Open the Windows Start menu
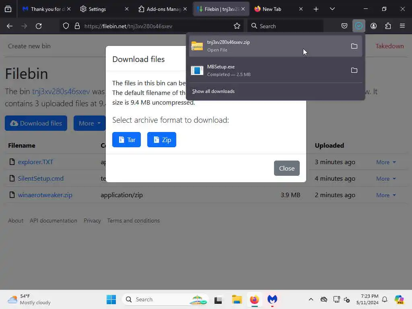Image resolution: width=412 pixels, height=309 pixels. (111, 299)
